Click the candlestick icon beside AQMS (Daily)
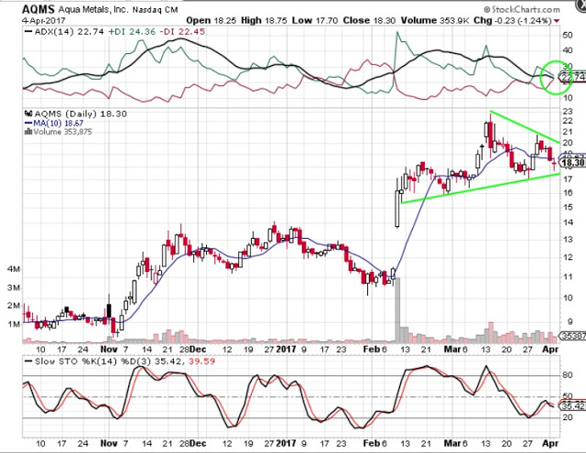The height and width of the screenshot is (453, 586). click(x=28, y=113)
